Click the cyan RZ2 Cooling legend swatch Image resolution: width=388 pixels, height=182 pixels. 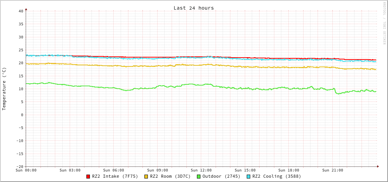(x=249, y=177)
